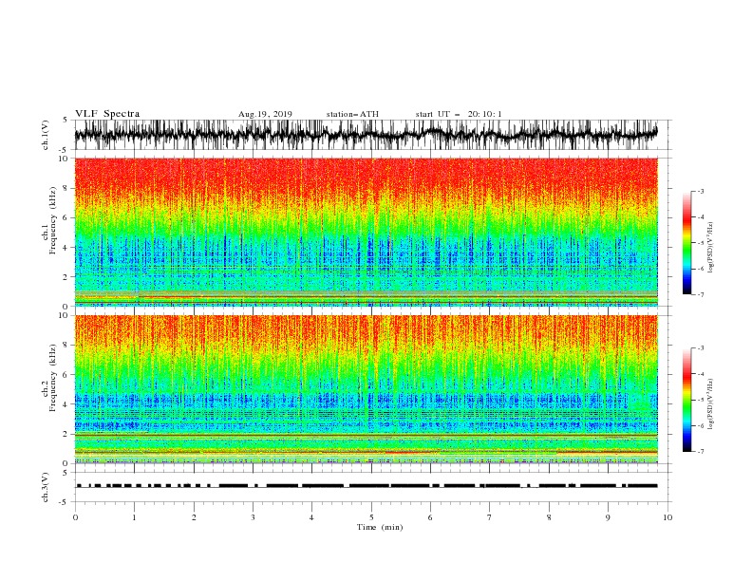Click the ch.2 spectrogram panel
The height and width of the screenshot is (581, 752).
[366, 389]
